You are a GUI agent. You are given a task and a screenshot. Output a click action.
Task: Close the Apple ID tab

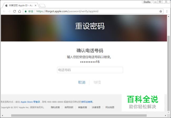pyautogui.click(x=36, y=6)
